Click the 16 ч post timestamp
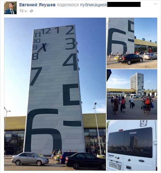Screen dimensions: 161x173 click(23, 11)
